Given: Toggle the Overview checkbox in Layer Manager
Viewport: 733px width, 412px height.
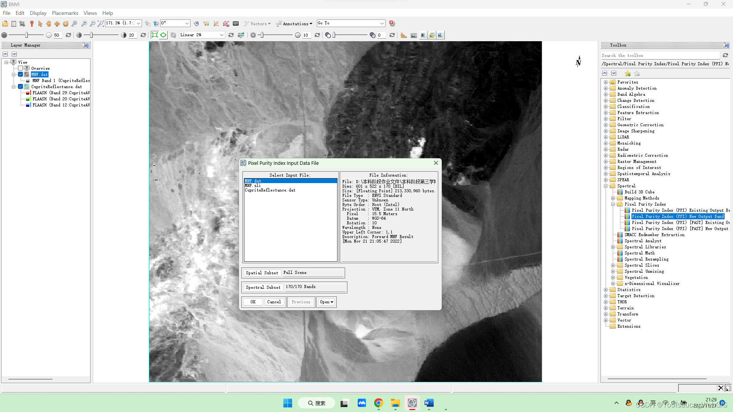Looking at the screenshot, I should [x=21, y=68].
